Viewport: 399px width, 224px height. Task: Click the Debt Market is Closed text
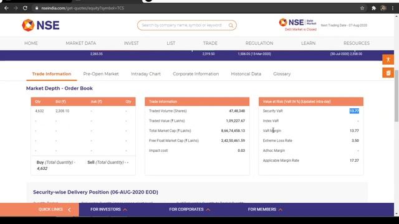[x=300, y=29]
